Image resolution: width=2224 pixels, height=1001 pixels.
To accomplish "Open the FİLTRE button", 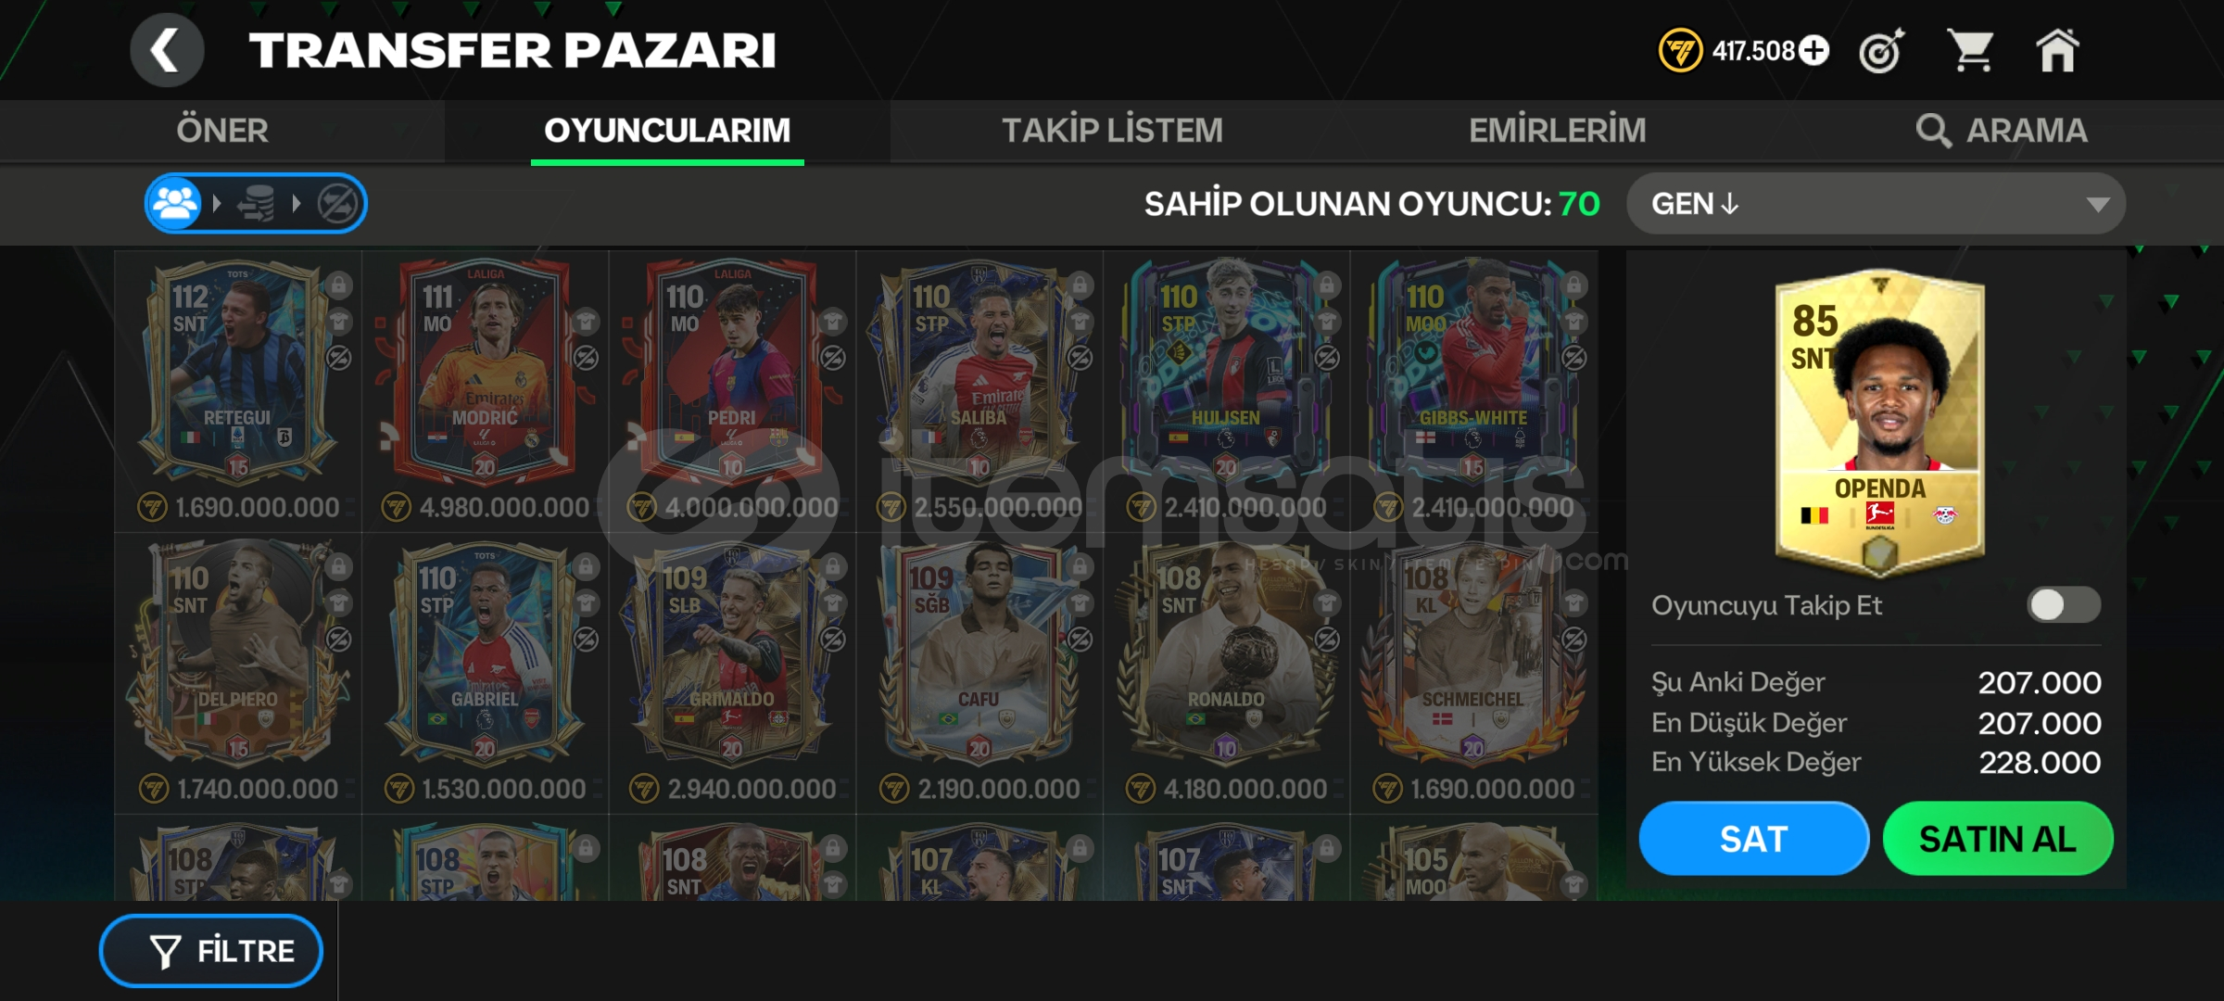I will (211, 951).
